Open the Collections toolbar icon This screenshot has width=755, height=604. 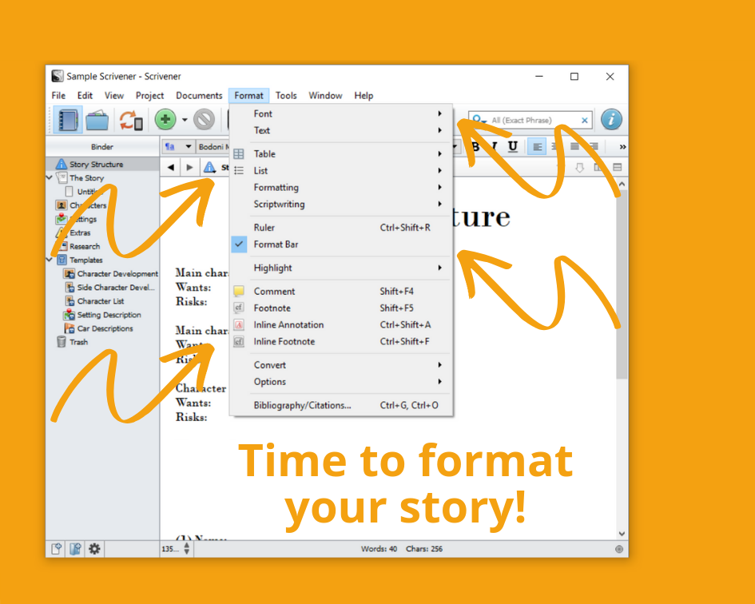tap(97, 120)
